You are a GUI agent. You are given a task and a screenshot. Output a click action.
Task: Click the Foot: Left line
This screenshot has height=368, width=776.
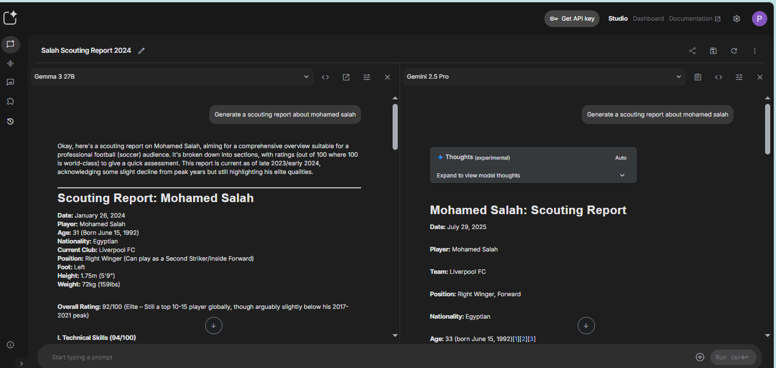tap(72, 267)
